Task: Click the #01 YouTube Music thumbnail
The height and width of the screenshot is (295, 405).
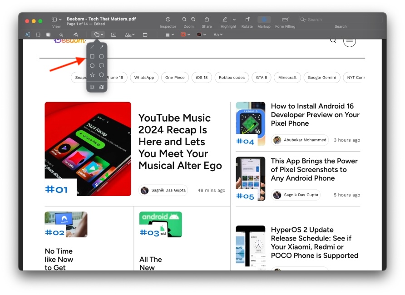Action: [x=88, y=149]
